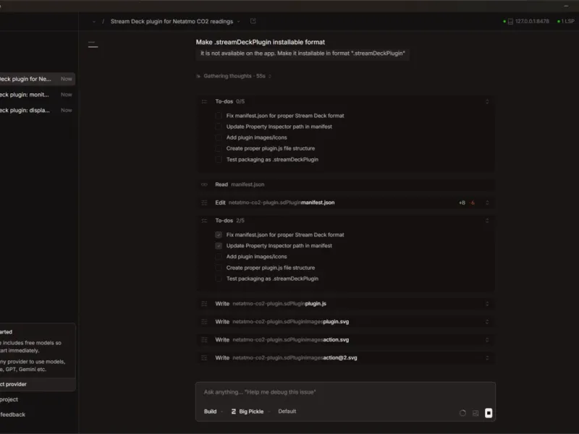This screenshot has width=579, height=434.
Task: Click the server status icon 127.0.0.1:8478
Action: (x=510, y=22)
